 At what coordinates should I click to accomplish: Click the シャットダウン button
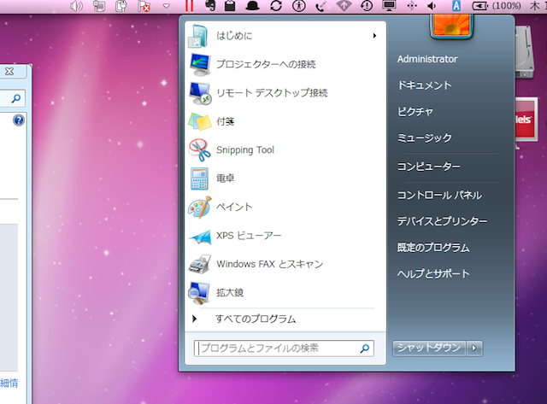[429, 348]
